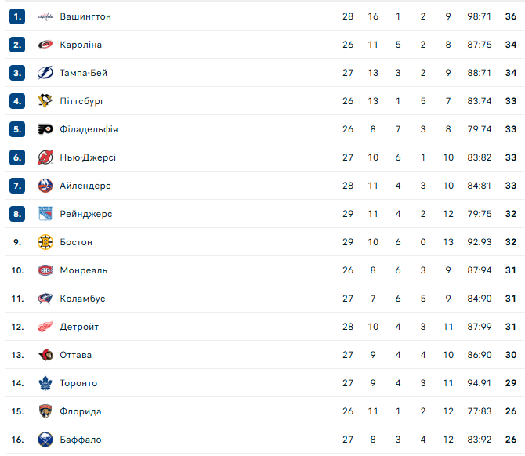The height and width of the screenshot is (456, 525).
Task: Click the Toronto Maple Leafs logo
Action: pos(45,383)
